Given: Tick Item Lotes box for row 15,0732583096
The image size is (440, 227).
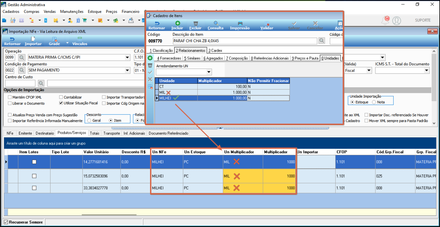Looking at the screenshot, I should point(34,176).
